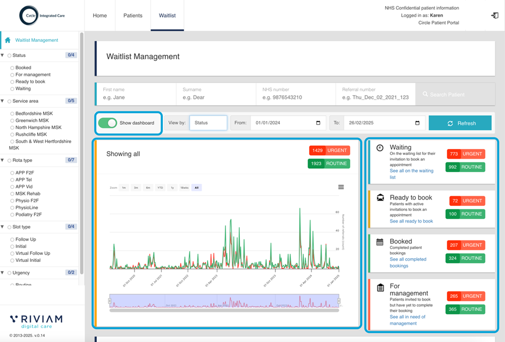Switch to the Patients tab
The width and height of the screenshot is (505, 342).
pyautogui.click(x=133, y=16)
